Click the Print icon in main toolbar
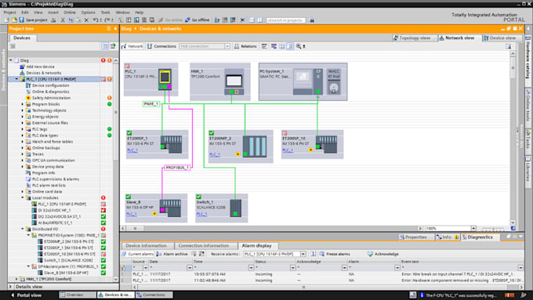This screenshot has width=533, height=300. point(53,20)
